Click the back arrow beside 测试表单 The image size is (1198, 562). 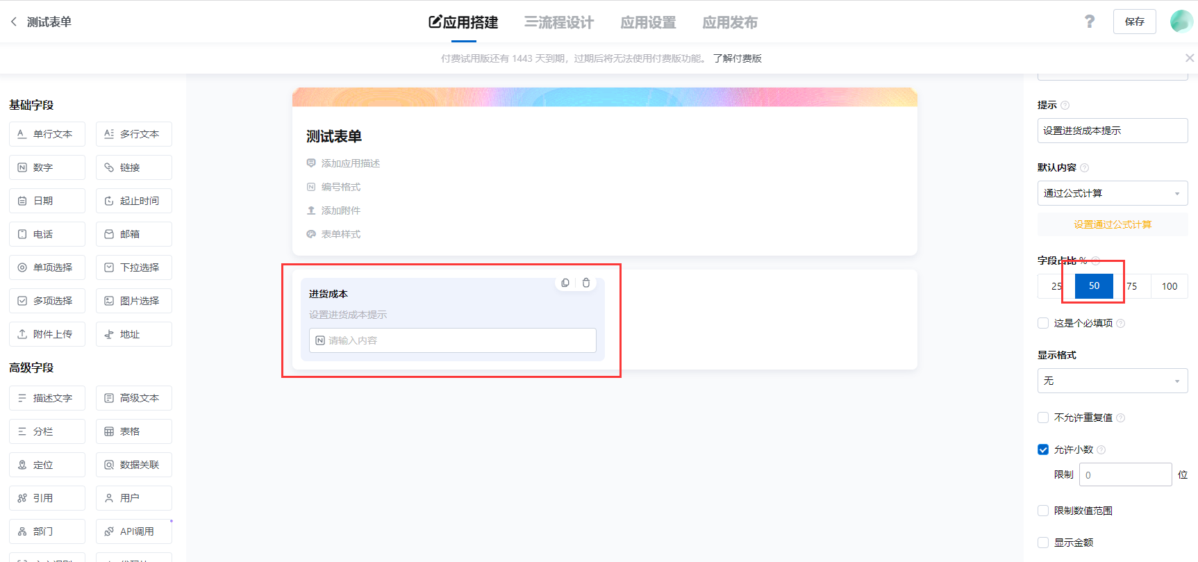pyautogui.click(x=14, y=22)
